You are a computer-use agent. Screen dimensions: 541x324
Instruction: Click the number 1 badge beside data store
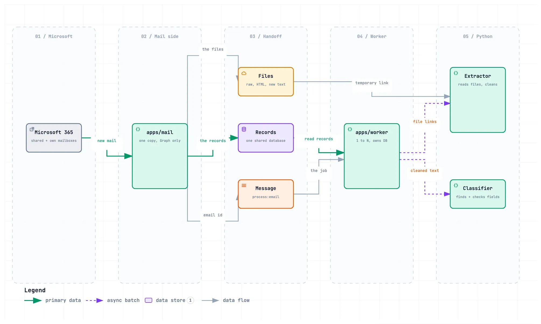pos(190,300)
